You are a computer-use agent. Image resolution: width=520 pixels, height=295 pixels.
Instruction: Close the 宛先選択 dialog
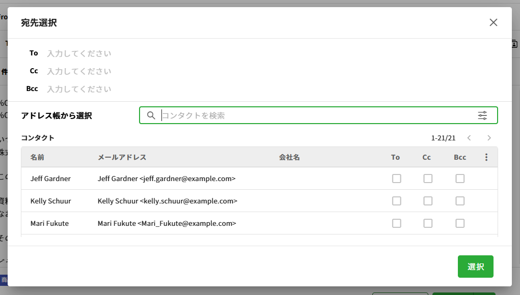[493, 22]
